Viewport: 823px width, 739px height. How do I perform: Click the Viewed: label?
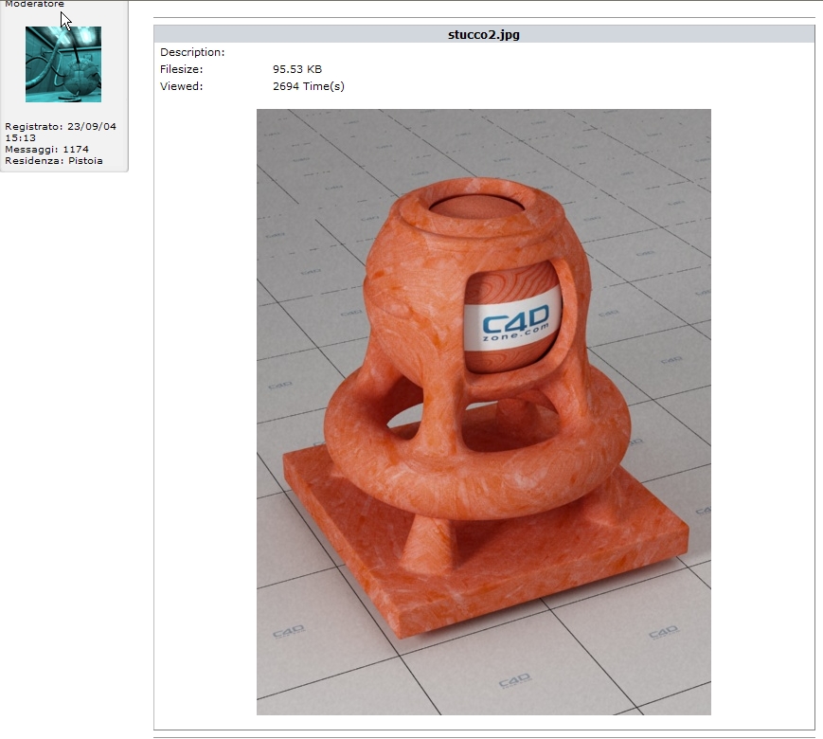[x=181, y=86]
